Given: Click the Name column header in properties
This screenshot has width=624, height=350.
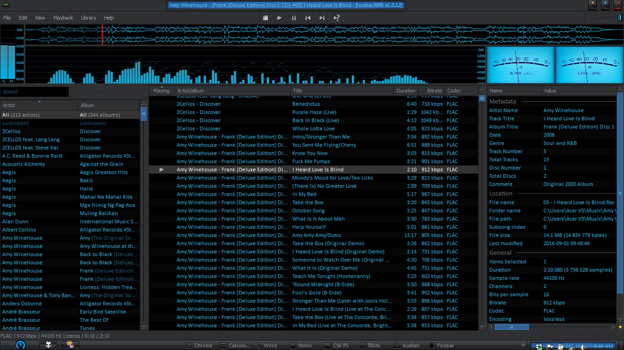Looking at the screenshot, I should tap(514, 91).
